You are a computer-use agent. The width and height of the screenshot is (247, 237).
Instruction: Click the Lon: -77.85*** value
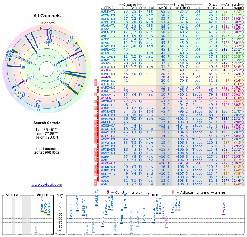pyautogui.click(x=47, y=134)
